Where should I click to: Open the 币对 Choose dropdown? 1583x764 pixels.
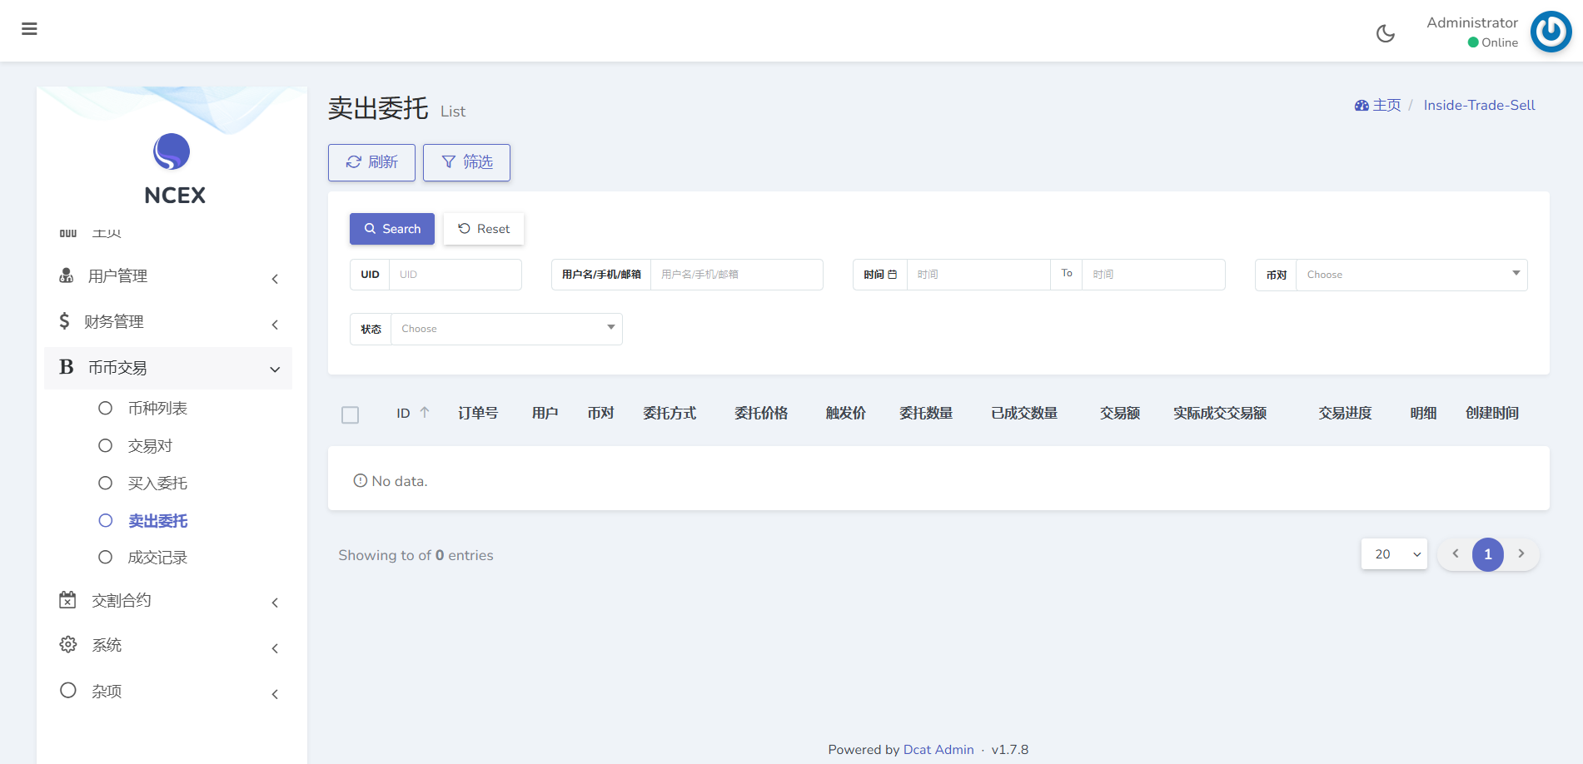click(x=1411, y=275)
